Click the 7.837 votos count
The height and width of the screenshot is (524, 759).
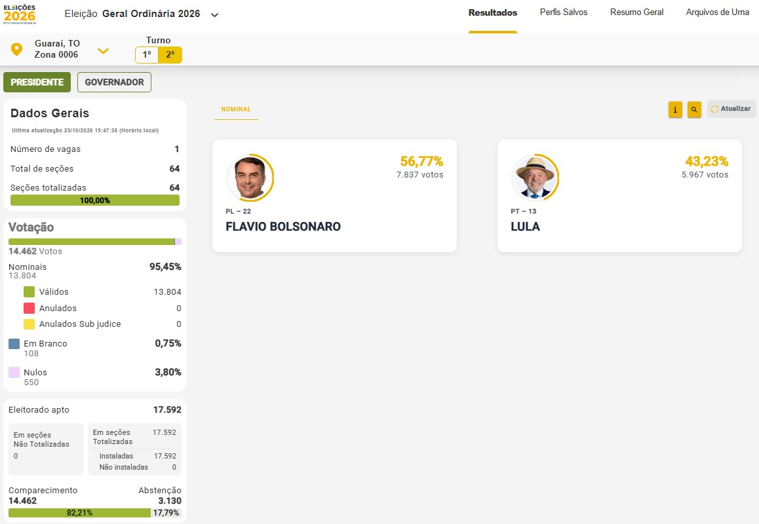419,175
